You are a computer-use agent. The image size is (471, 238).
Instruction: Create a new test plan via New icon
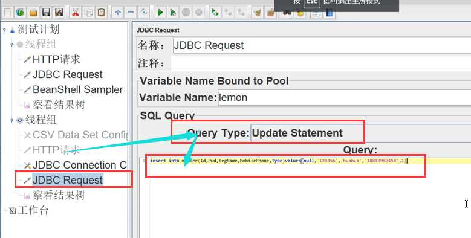pos(7,12)
